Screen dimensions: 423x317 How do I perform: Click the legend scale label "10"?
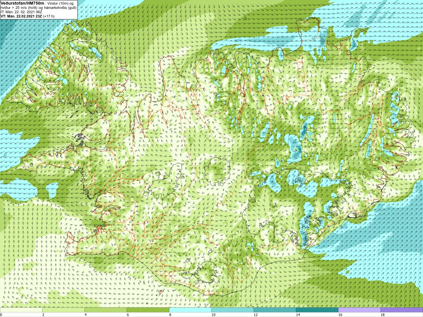pos(213,315)
